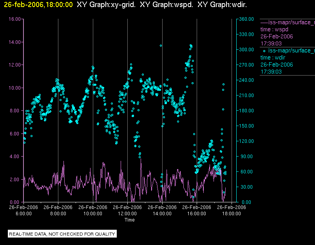Click the cyan 240.00 wind direction tick label
This screenshot has height=245, width=315.
pos(246,80)
